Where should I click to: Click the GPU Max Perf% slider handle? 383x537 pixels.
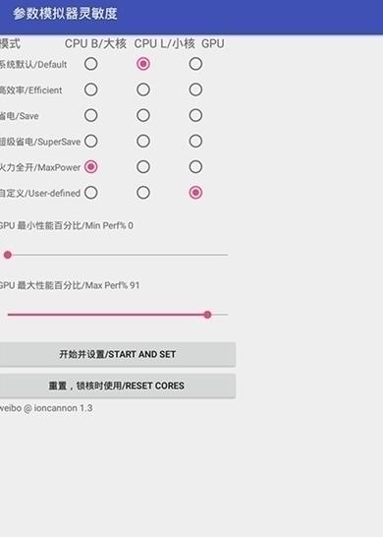(x=207, y=315)
